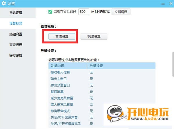Click the 热键设置 column header

tap(121, 66)
